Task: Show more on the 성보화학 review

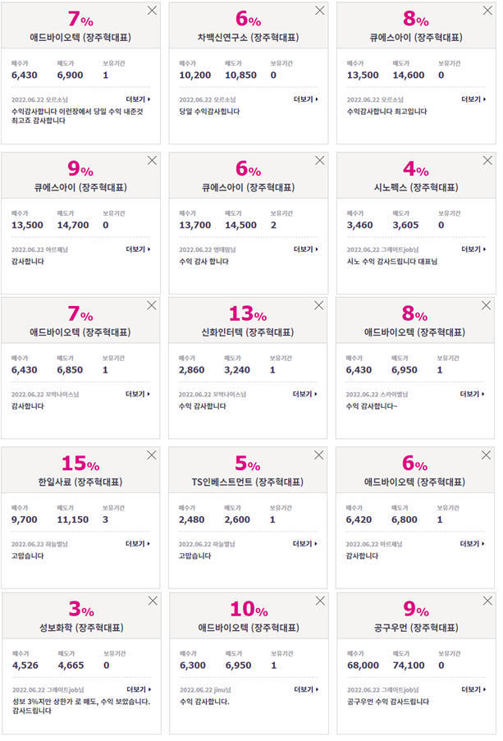Action: click(139, 690)
